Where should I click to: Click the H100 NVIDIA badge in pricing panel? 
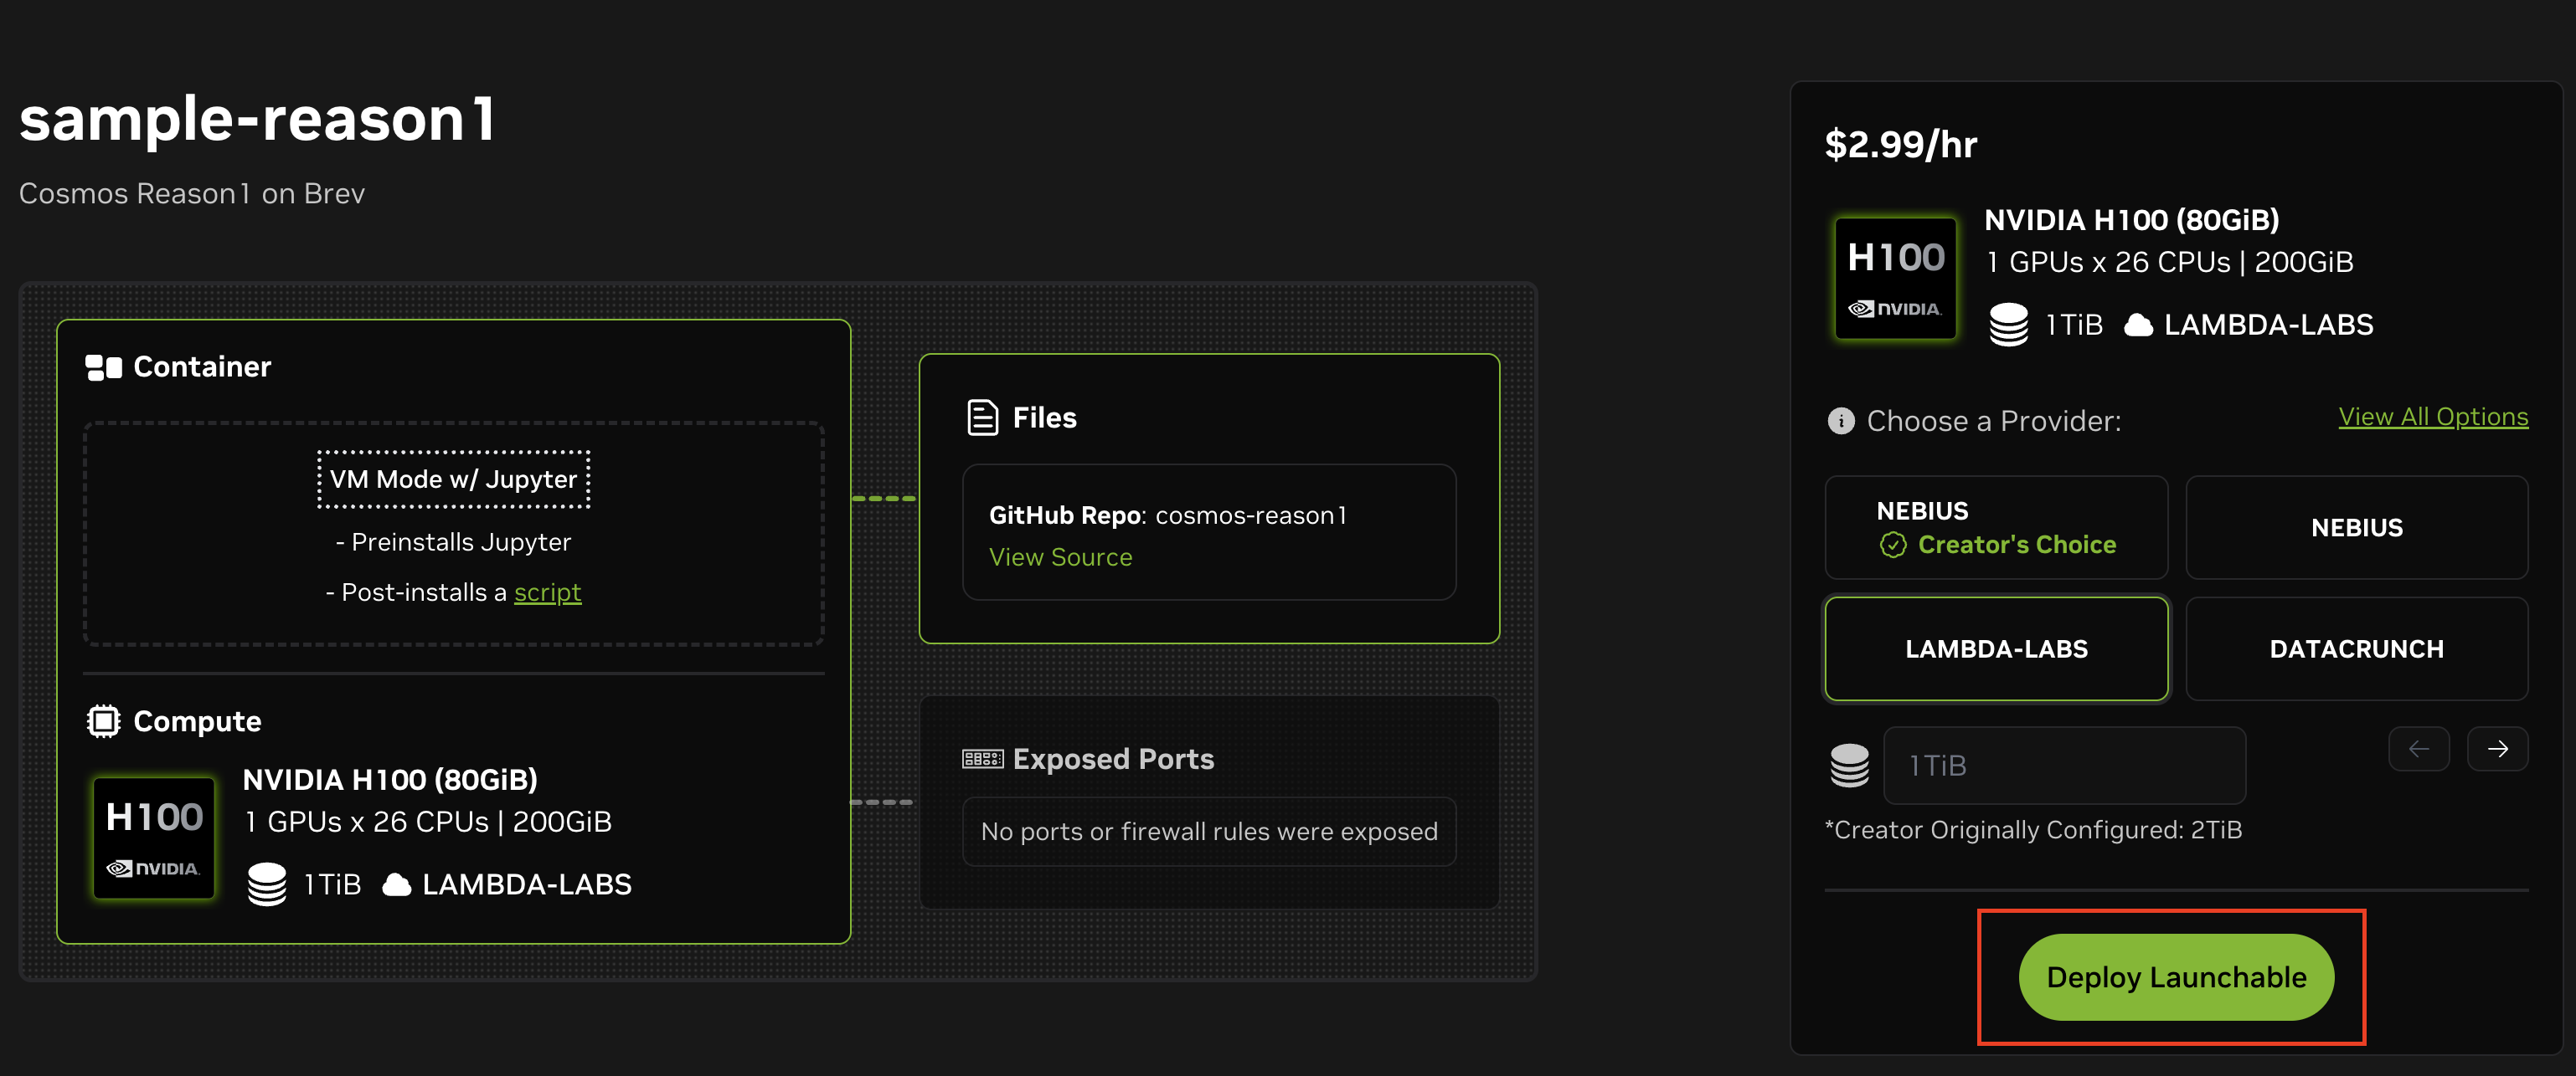click(1895, 279)
